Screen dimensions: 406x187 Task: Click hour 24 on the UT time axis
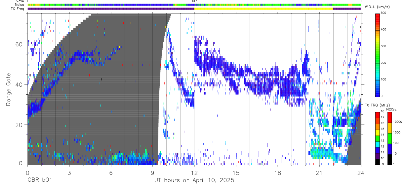(x=361, y=173)
